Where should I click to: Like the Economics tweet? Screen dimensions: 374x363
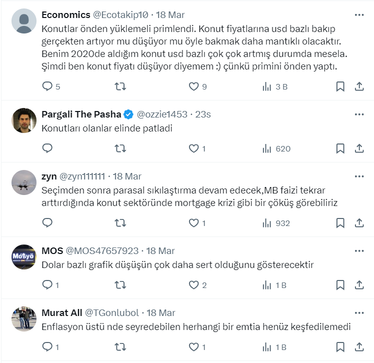193,86
